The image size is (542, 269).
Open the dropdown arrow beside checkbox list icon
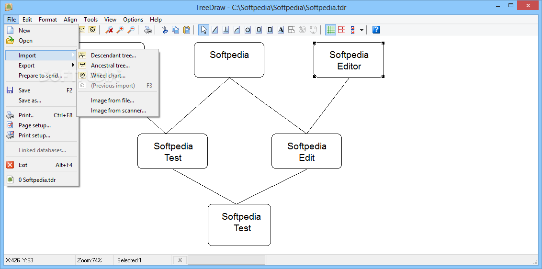click(x=361, y=30)
